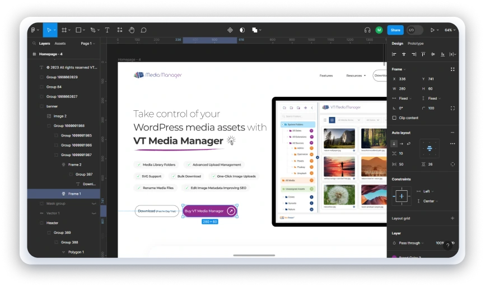Open the Page 1 dropdown
Image resolution: width=485 pixels, height=287 pixels.
click(87, 43)
